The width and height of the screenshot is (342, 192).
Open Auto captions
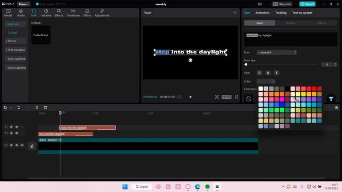15,59
